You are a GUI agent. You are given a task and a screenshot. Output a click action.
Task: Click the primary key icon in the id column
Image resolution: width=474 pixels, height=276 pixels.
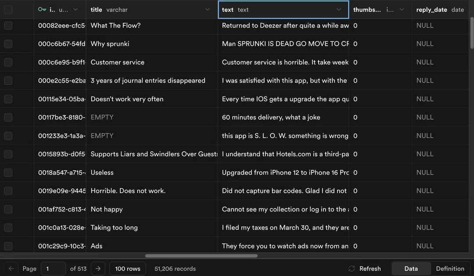coord(42,9)
